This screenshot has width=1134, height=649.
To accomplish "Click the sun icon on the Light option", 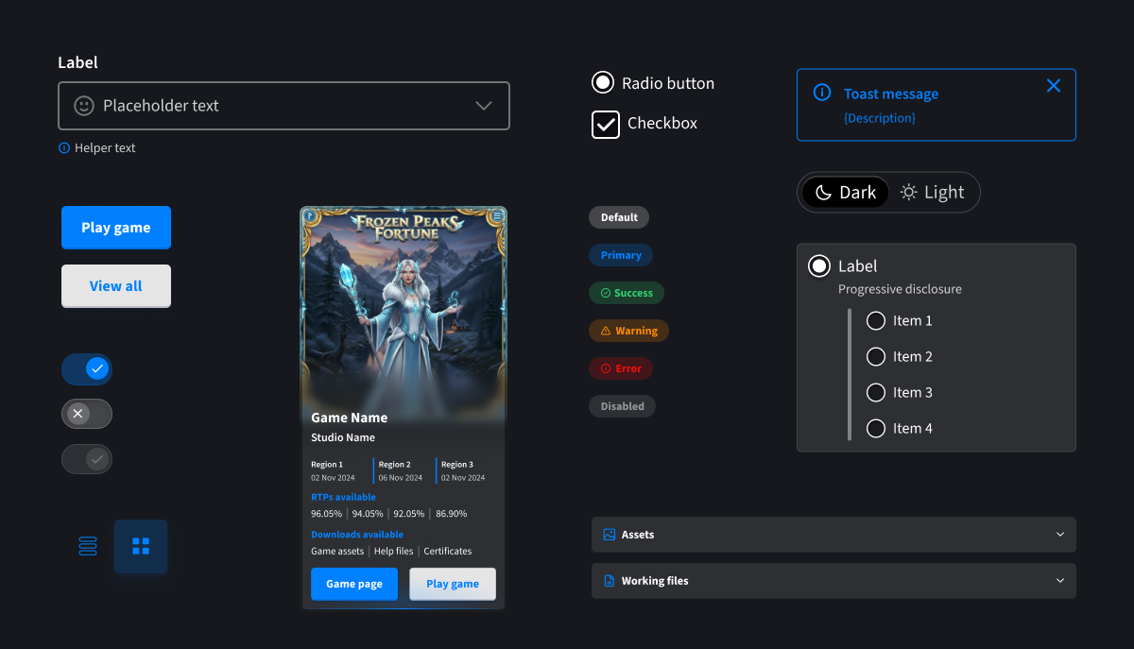I will point(909,192).
